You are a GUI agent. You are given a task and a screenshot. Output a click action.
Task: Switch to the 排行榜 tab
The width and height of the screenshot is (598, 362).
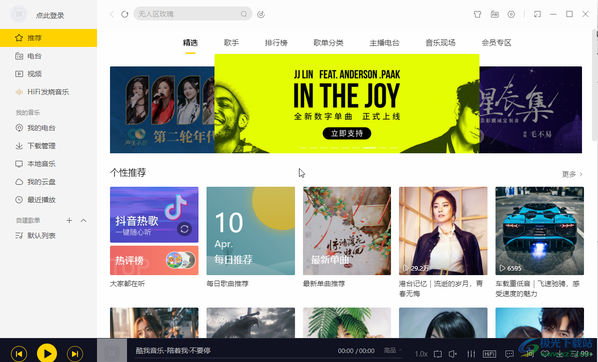[x=276, y=42]
